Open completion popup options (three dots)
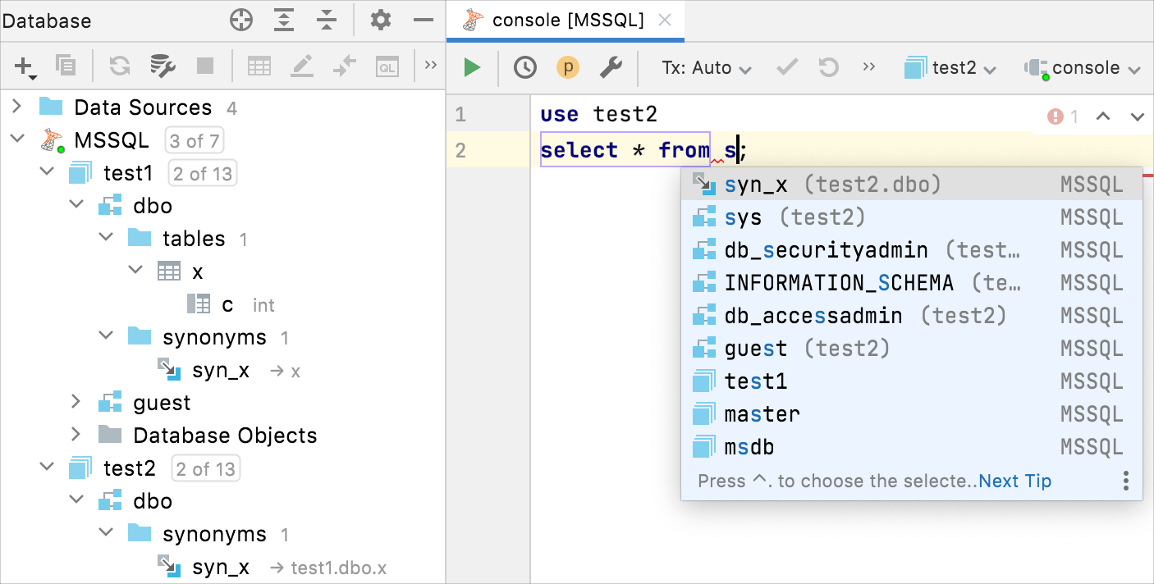The width and height of the screenshot is (1154, 584). [x=1126, y=481]
